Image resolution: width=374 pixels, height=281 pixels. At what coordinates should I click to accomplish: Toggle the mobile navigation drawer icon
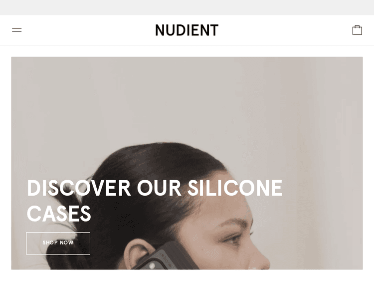pos(16,30)
